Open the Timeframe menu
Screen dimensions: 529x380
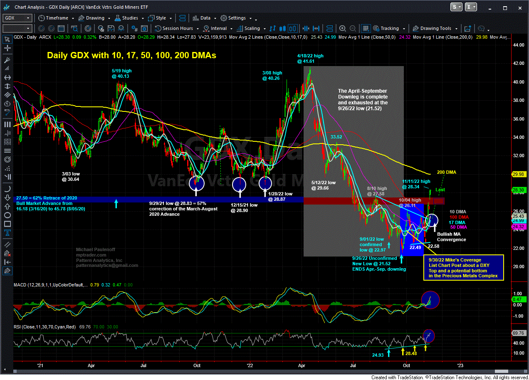click(57, 18)
